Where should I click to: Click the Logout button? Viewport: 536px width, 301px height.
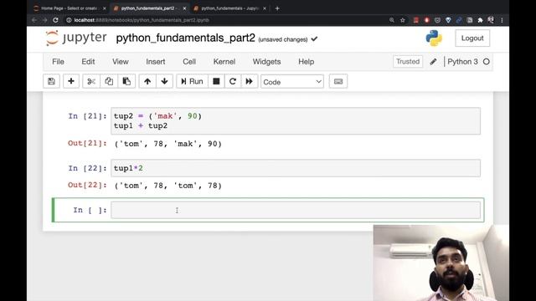click(x=472, y=38)
